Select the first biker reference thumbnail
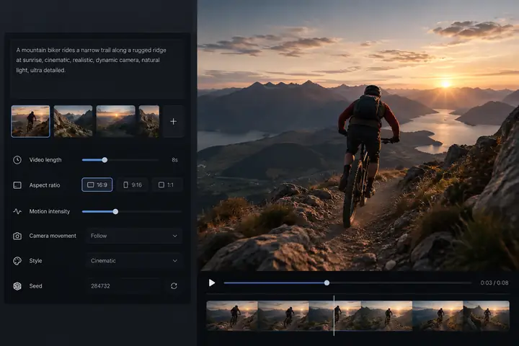519x346 pixels. click(30, 121)
